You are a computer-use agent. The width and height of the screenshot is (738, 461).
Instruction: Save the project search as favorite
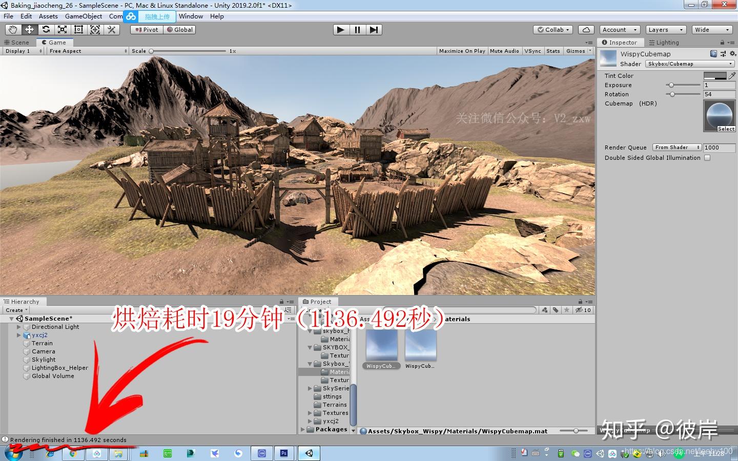coord(566,310)
